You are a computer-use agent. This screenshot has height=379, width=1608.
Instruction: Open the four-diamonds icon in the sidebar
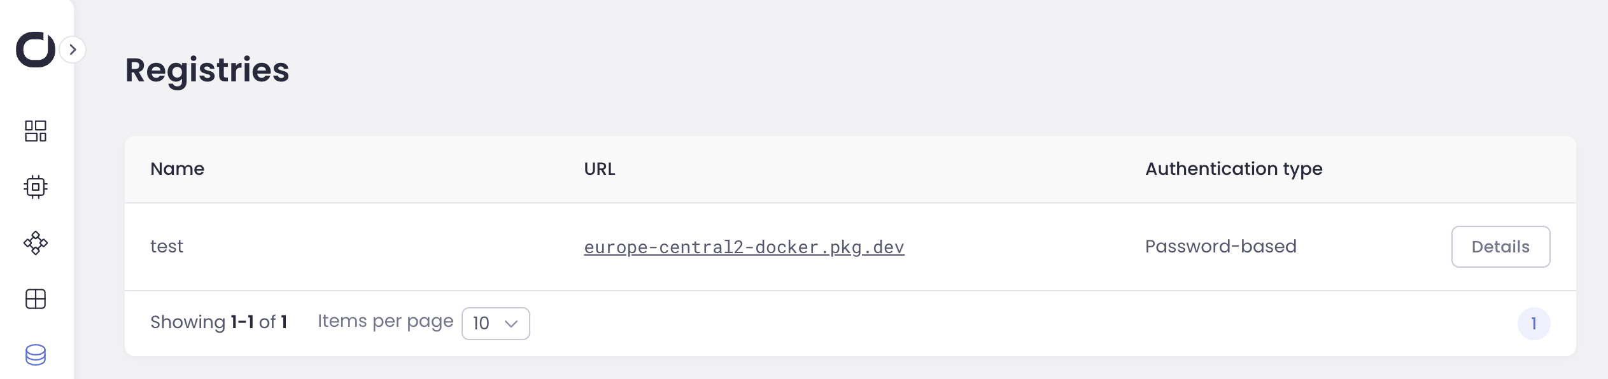tap(36, 243)
